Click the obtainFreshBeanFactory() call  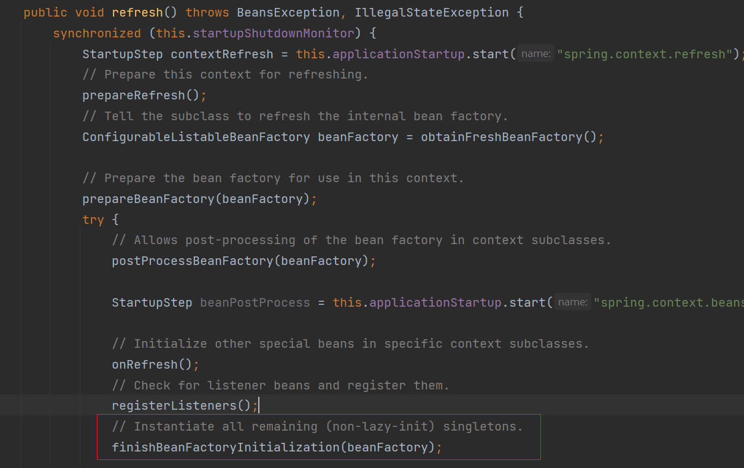click(x=508, y=137)
